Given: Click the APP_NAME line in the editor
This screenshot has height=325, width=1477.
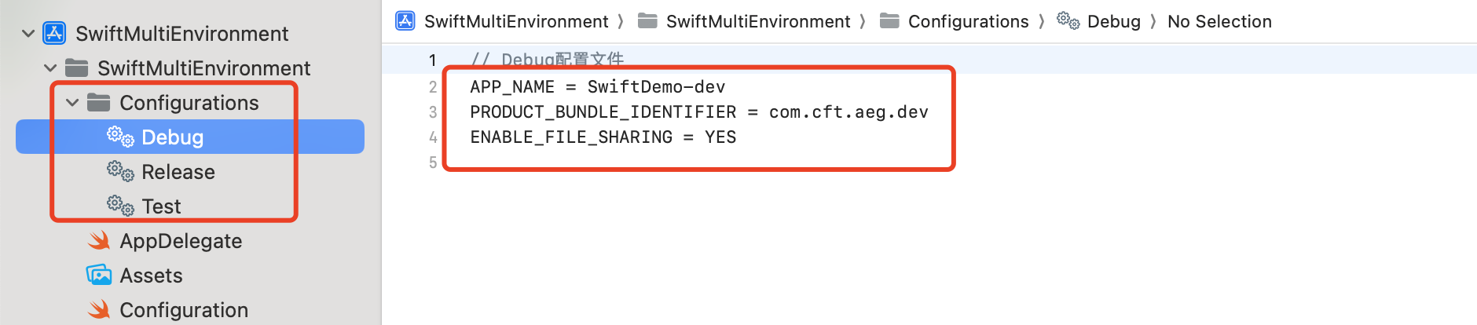Looking at the screenshot, I should click(x=597, y=86).
